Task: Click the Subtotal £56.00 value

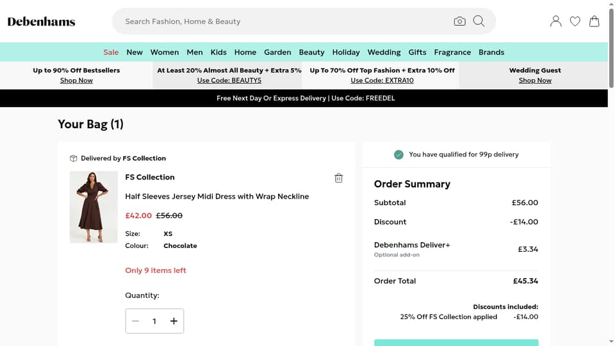Action: pyautogui.click(x=525, y=202)
